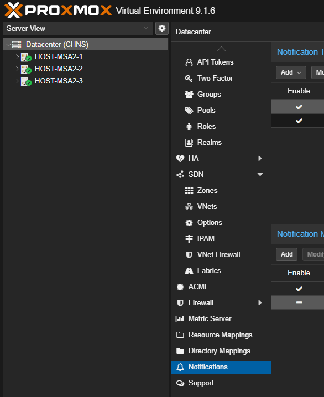Click the HA heartbeat icon
Viewport: 324px width, 397px height.
[x=180, y=159]
